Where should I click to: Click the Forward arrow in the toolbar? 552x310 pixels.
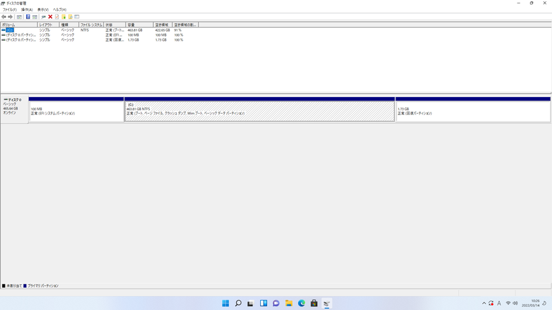10,17
